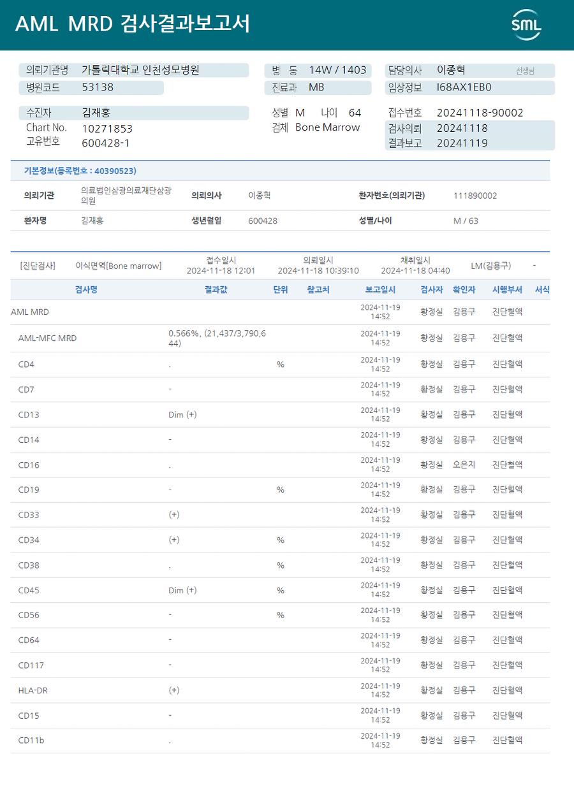Select CD13 result 'Dim (+)'
This screenshot has height=810, width=574.
(182, 415)
